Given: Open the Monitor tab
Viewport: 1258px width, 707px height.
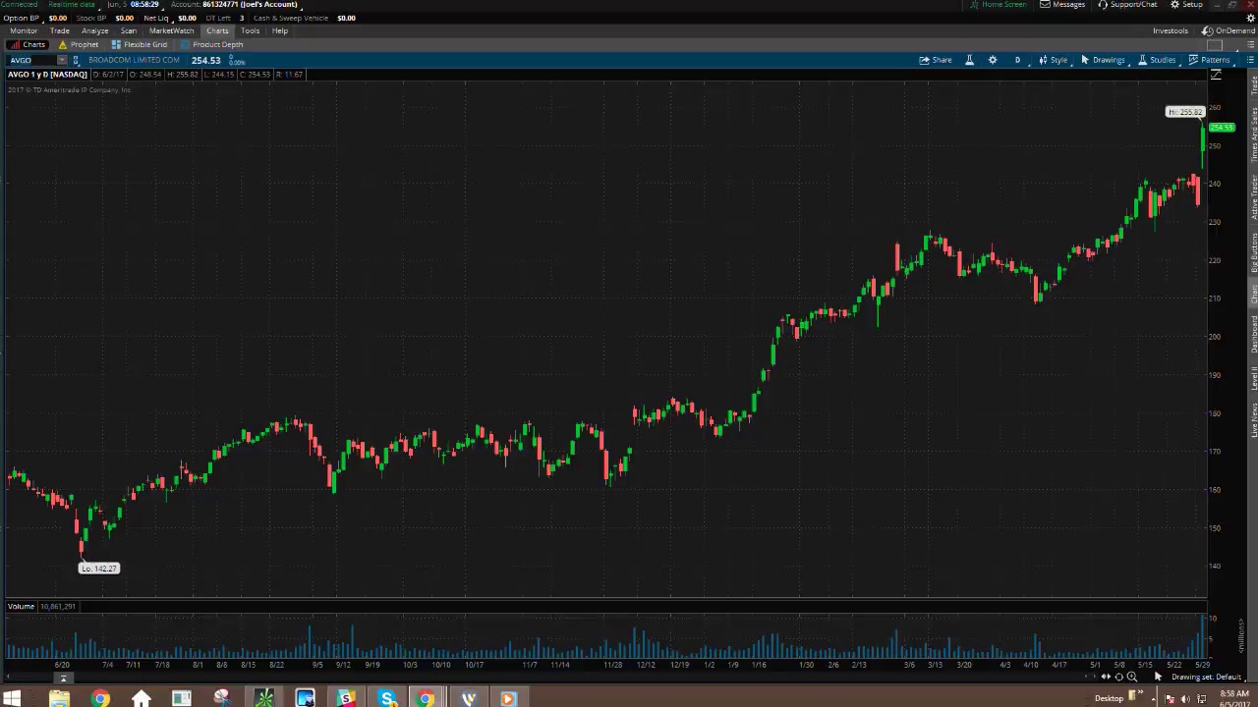Looking at the screenshot, I should click(x=24, y=30).
